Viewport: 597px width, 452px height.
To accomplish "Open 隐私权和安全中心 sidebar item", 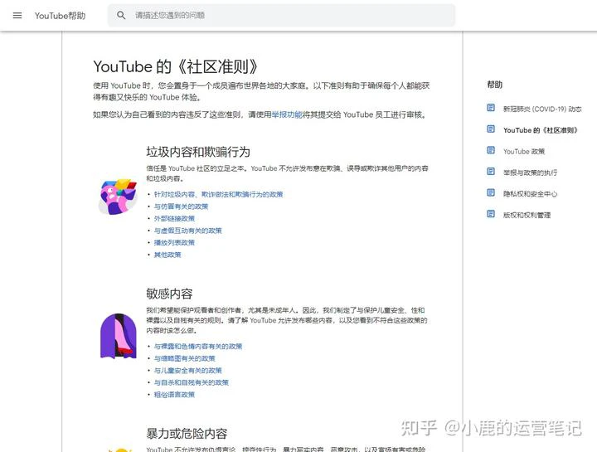I will point(530,194).
